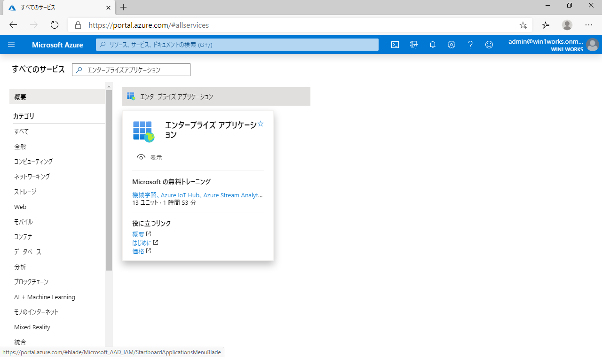The image size is (602, 357).
Task: Open the 概要 useful link
Action: click(138, 234)
